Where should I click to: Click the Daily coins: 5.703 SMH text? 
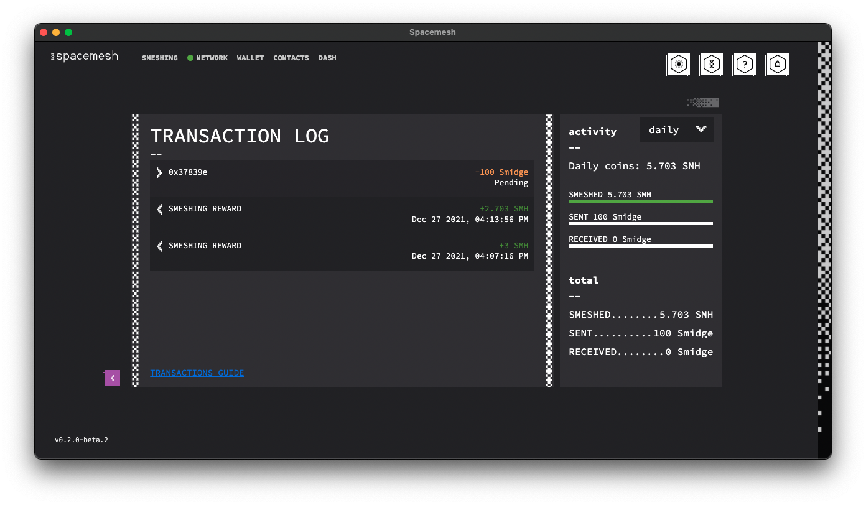coord(635,166)
